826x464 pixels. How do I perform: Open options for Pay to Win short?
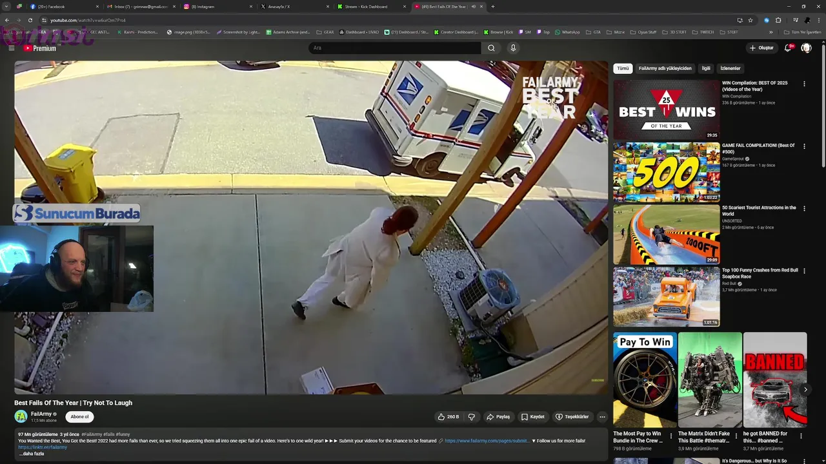(x=671, y=436)
